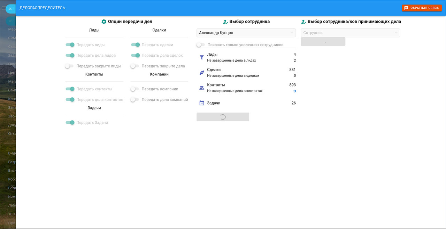Click the gray button under Сотрудник field
Viewport: 446px width, 229px height.
pyautogui.click(x=323, y=42)
